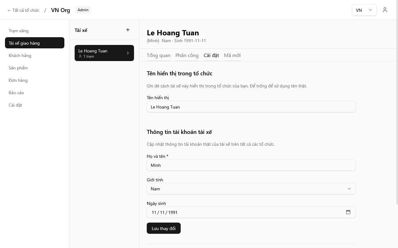This screenshot has width=398, height=248.
Task: Open the user profile icon
Action: click(385, 10)
